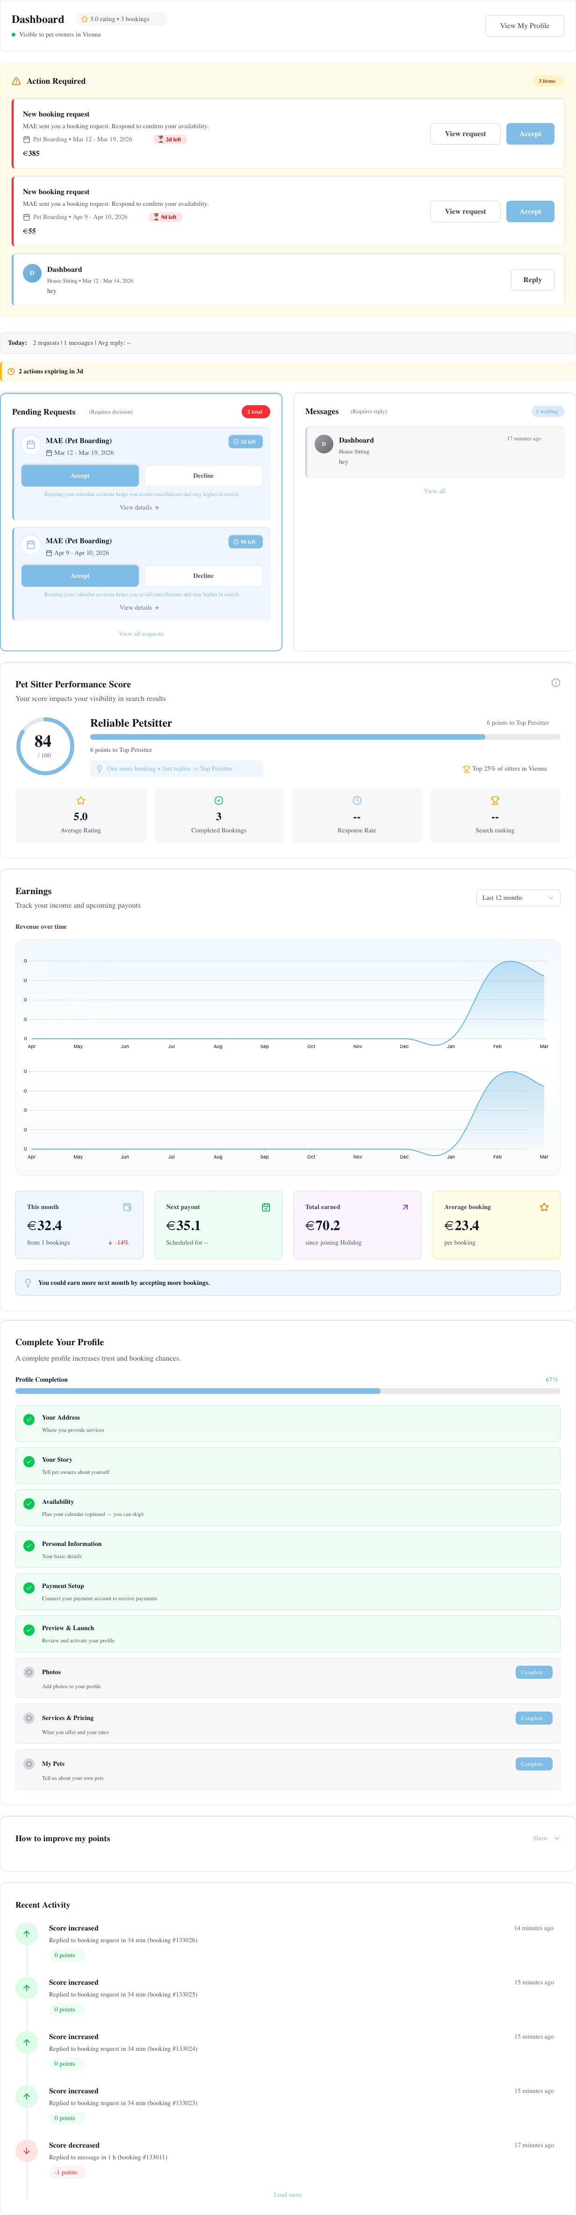Viewport: 576px width, 2215px height.
Task: View request for the €55 booking
Action: 465,211
